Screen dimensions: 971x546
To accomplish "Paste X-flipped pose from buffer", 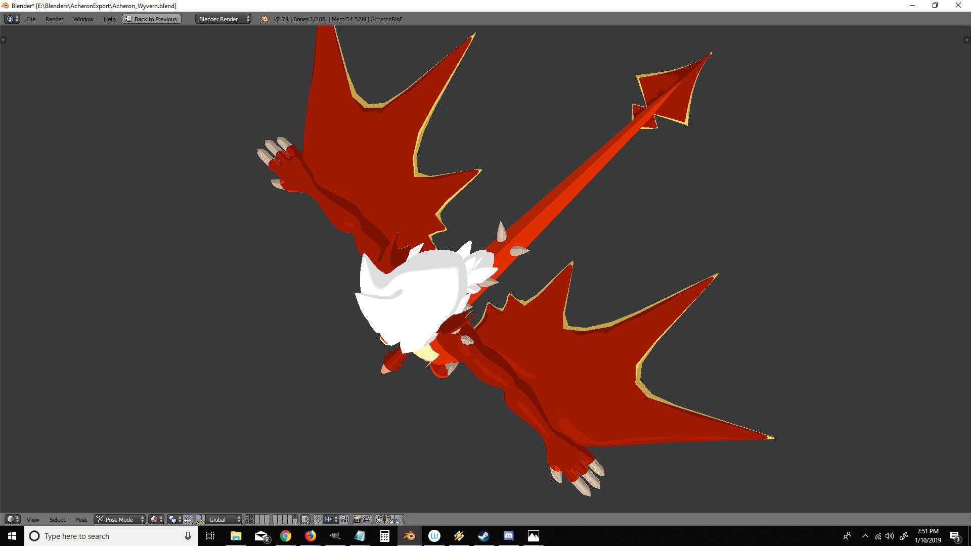I will 400,519.
